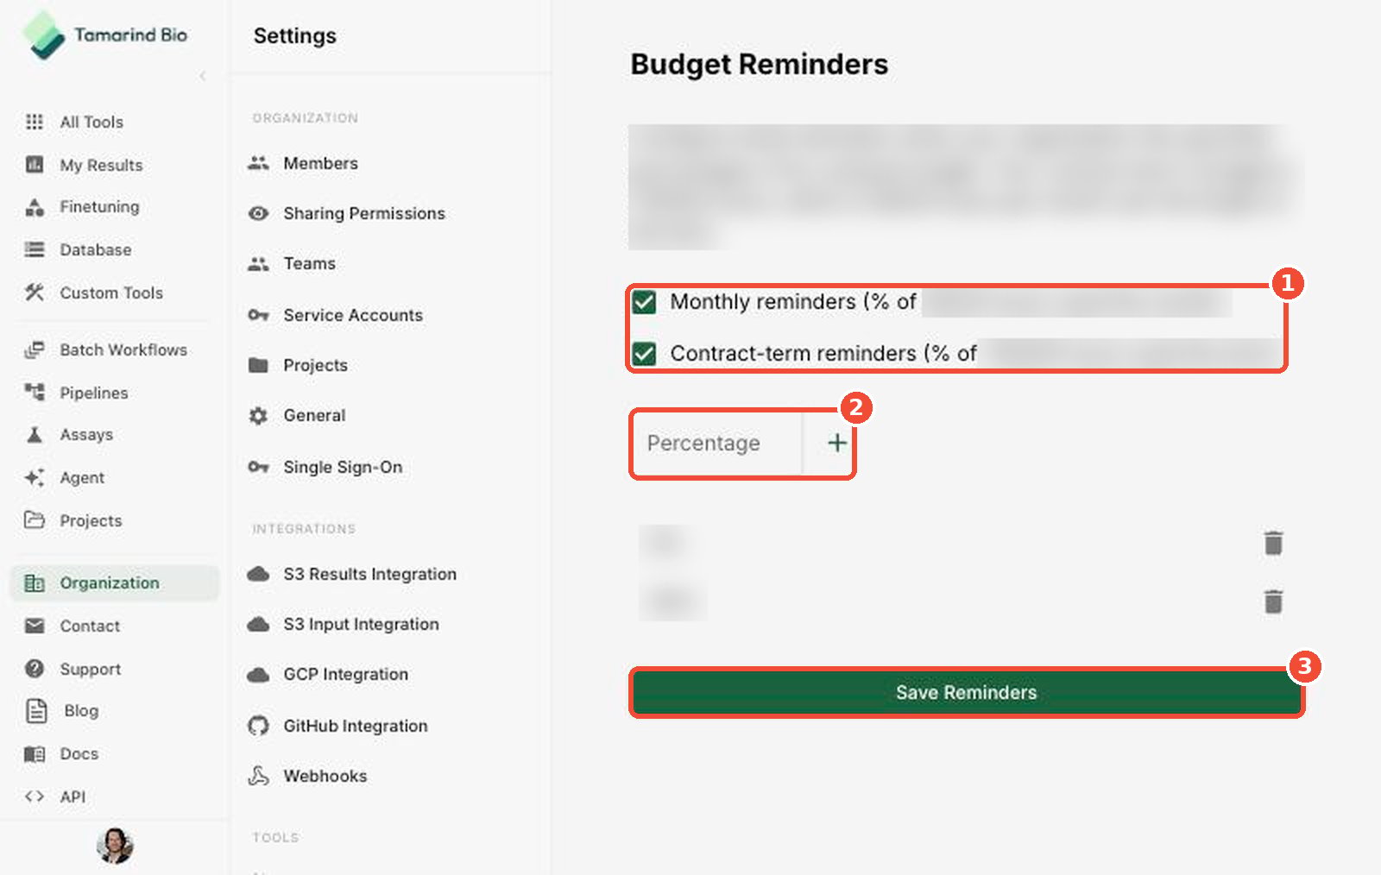This screenshot has height=875, width=1381.
Task: Click the user profile avatar
Action: click(115, 846)
